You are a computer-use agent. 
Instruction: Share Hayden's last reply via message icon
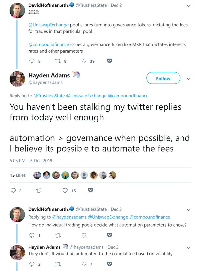pos(110,264)
